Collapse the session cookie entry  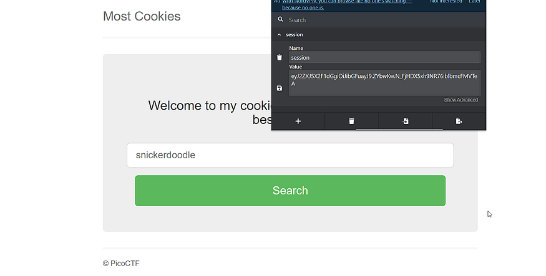point(279,35)
